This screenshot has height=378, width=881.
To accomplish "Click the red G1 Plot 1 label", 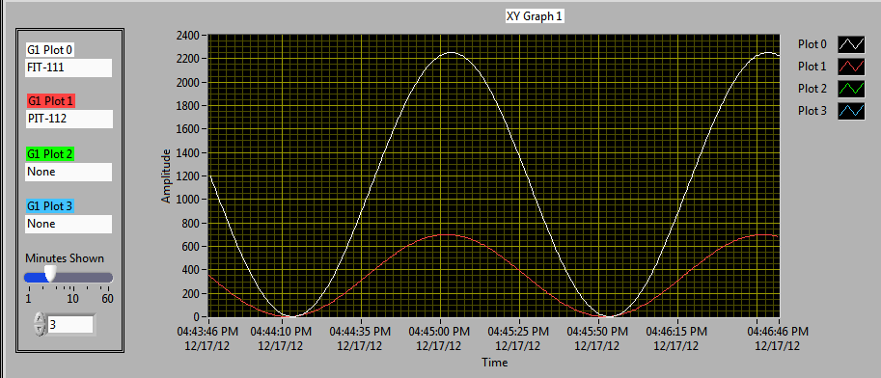I will pos(50,101).
